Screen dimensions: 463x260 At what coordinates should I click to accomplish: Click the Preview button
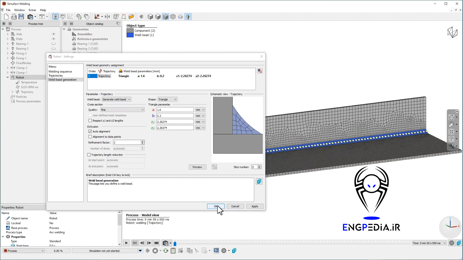coord(197,167)
